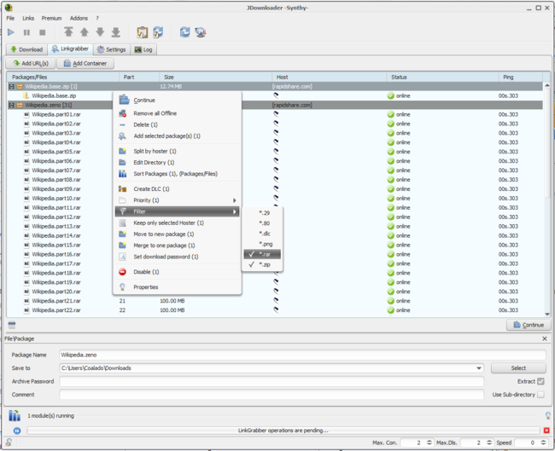Move selection down arrow icon

100,32
